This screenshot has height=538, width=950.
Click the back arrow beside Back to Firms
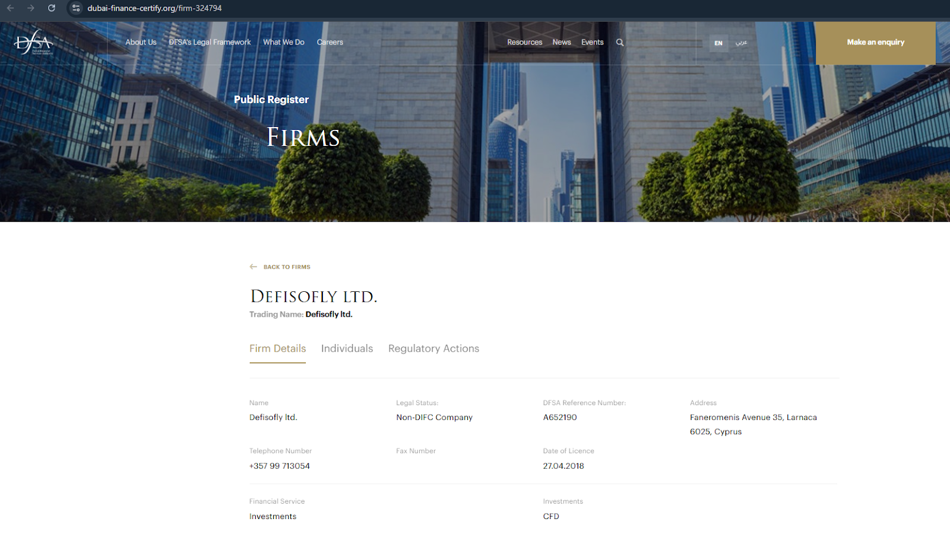point(254,267)
